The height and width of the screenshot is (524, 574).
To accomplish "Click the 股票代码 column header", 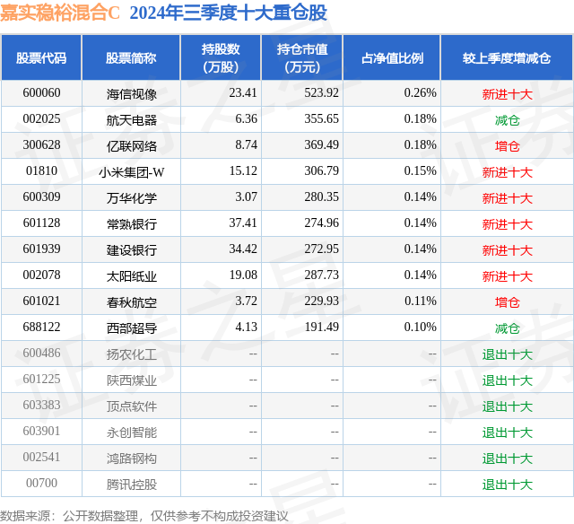I will [41, 57].
